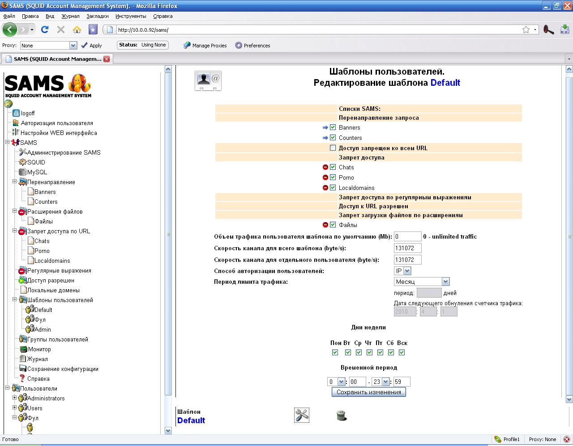Screen dimensions: 573x446
Task: Open authorization method IP dropdown
Action: click(x=402, y=271)
